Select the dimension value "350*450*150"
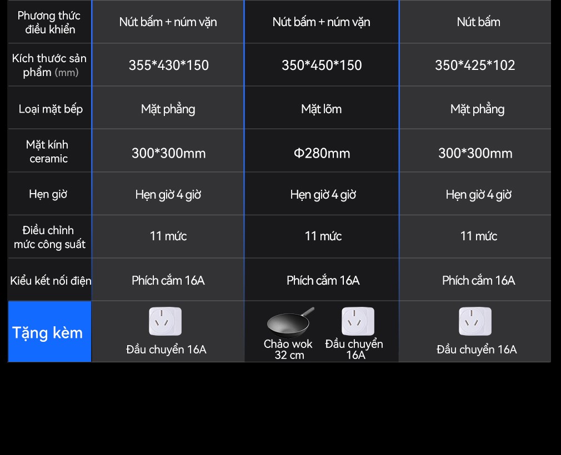Image resolution: width=561 pixels, height=455 pixels. pyautogui.click(x=322, y=65)
